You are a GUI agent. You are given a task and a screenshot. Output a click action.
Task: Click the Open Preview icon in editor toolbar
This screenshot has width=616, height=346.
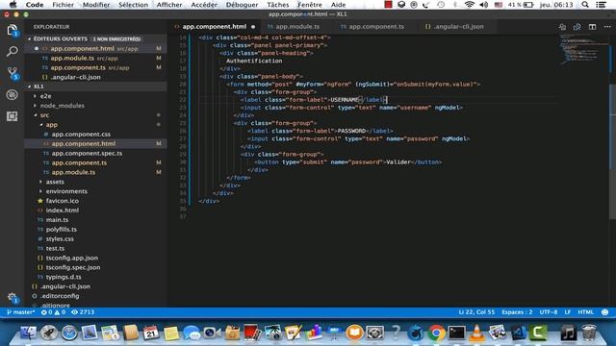(577, 27)
